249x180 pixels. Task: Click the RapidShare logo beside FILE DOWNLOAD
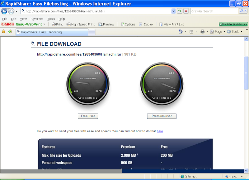click(x=33, y=43)
